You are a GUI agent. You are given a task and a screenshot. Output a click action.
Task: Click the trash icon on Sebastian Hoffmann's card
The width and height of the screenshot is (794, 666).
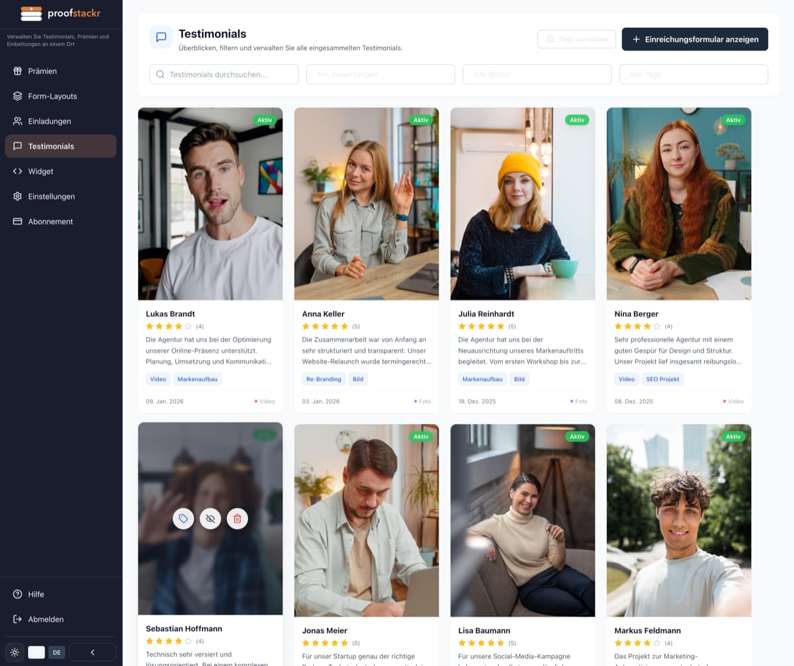237,519
